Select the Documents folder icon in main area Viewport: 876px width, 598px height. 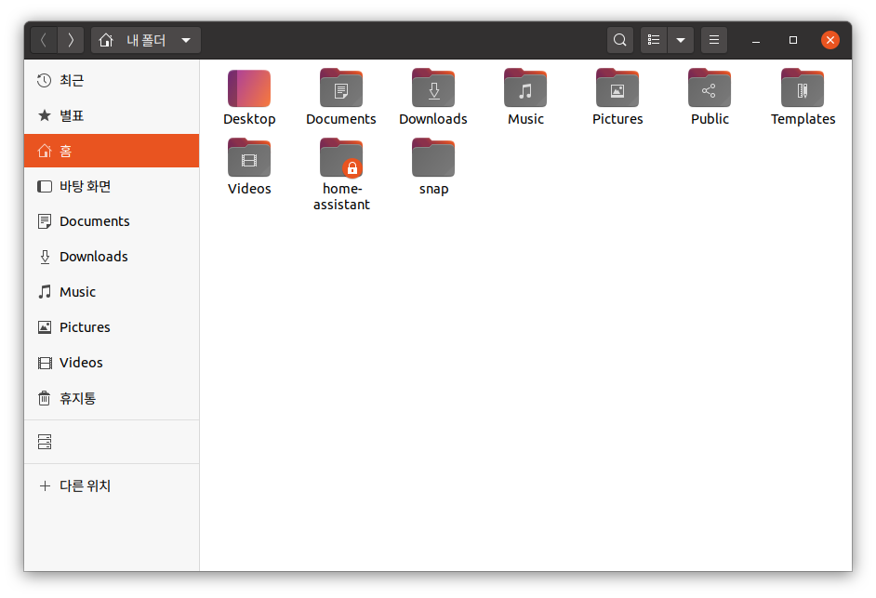[x=341, y=88]
